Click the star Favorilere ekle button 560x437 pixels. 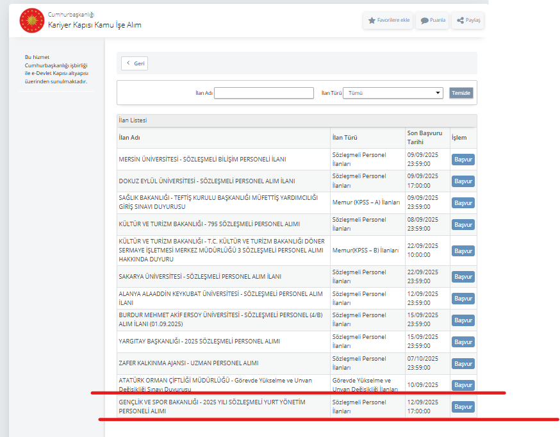click(388, 21)
